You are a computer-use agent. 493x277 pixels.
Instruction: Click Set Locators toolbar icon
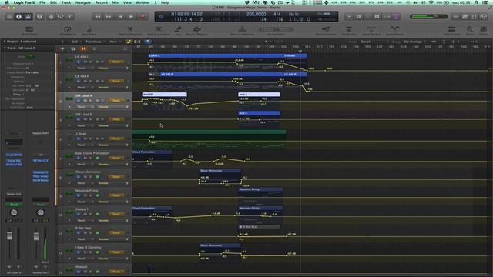click(452, 31)
